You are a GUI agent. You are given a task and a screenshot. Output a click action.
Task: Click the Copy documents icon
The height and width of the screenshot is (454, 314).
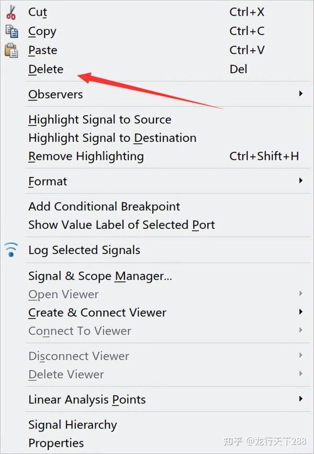(x=11, y=31)
